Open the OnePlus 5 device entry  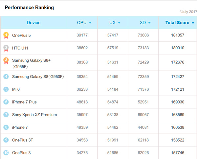[21, 35]
